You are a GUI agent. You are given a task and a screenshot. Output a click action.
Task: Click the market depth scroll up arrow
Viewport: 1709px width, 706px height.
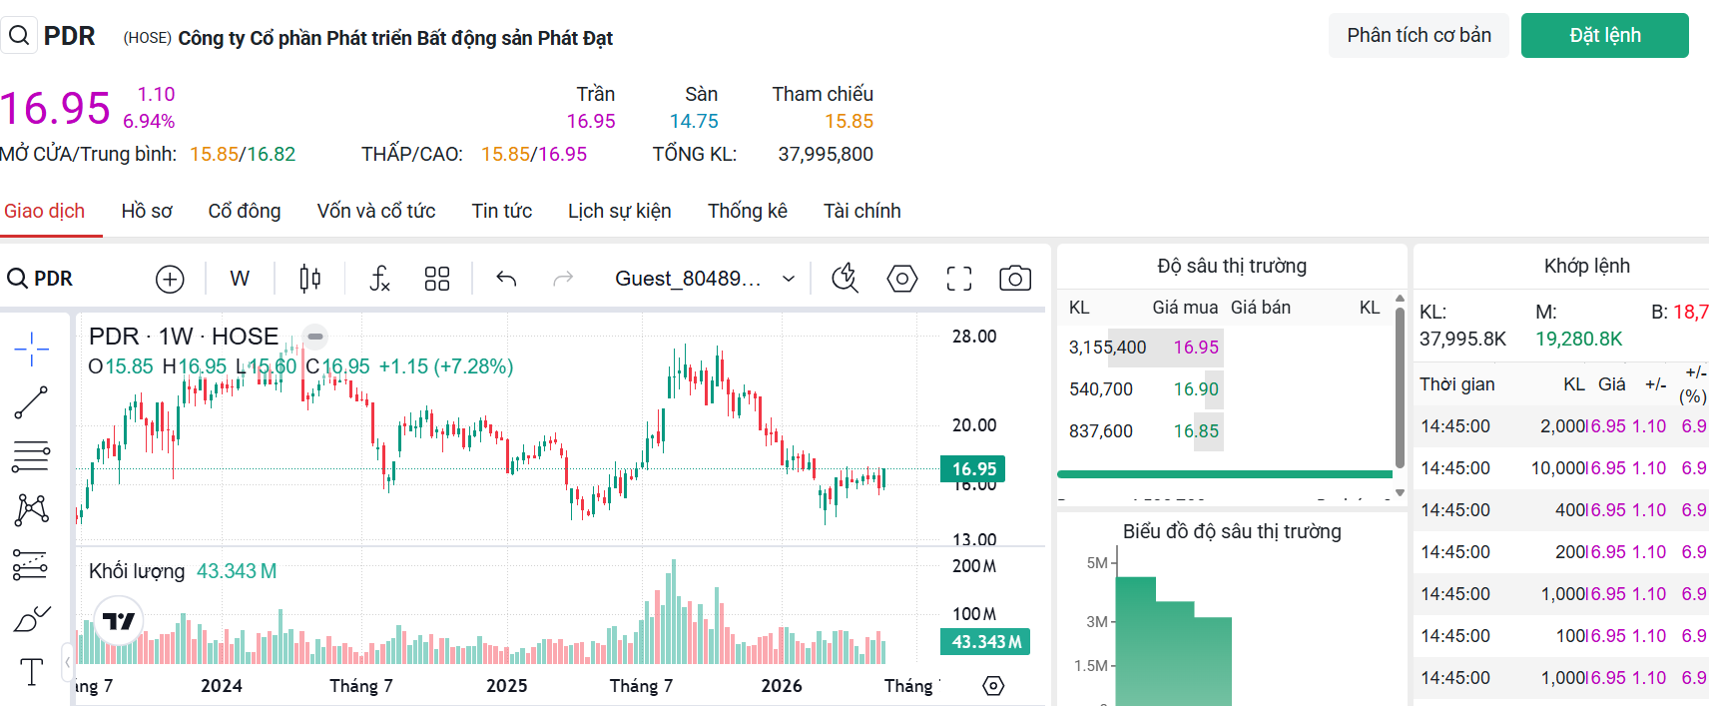[x=1400, y=299]
